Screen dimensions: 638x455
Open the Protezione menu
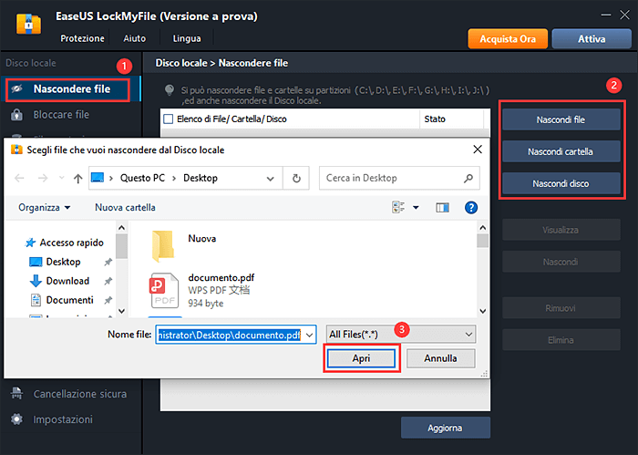coord(82,38)
